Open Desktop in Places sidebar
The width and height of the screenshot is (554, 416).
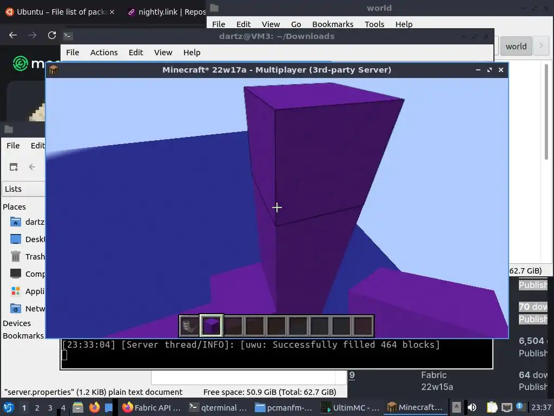click(x=28, y=239)
